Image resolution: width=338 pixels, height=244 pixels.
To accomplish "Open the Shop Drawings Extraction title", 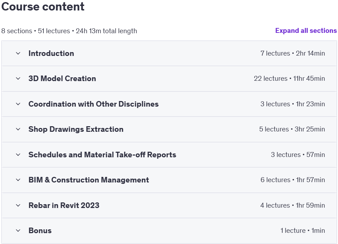I will [76, 129].
